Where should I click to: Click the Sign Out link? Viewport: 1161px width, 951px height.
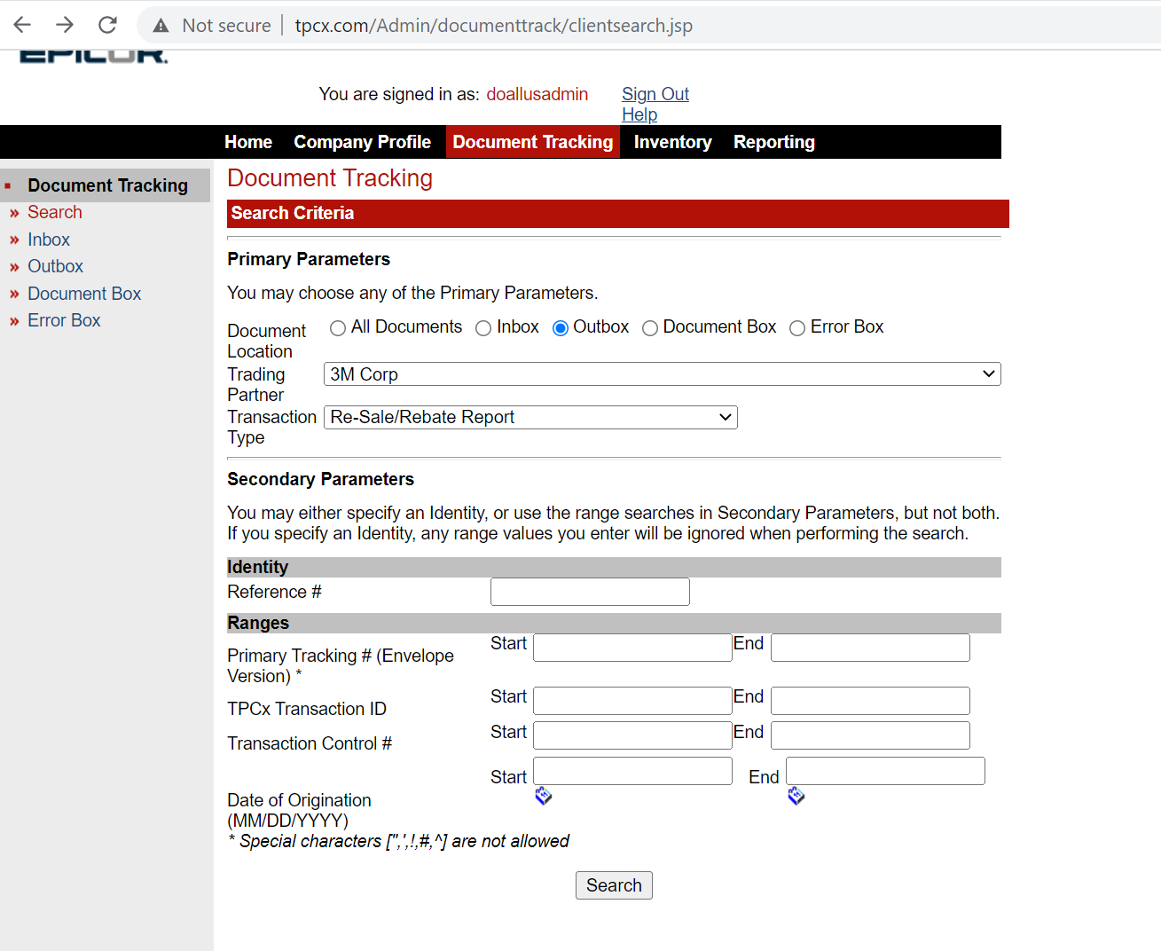pos(655,94)
